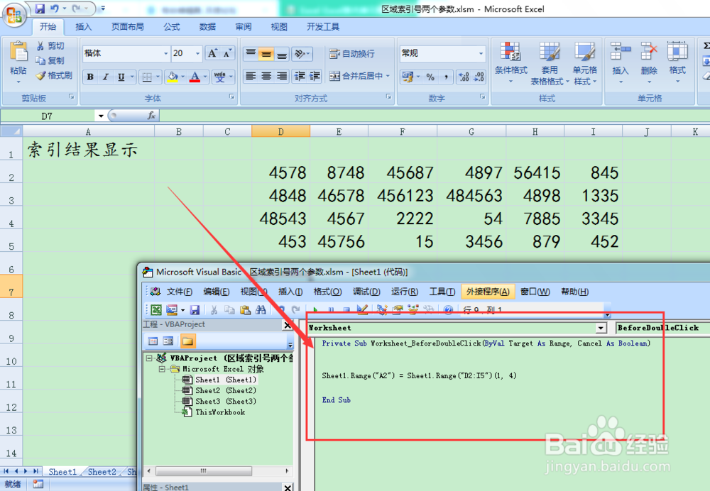This screenshot has height=491, width=710.
Task: Click the text orientation icon
Action: click(300, 55)
